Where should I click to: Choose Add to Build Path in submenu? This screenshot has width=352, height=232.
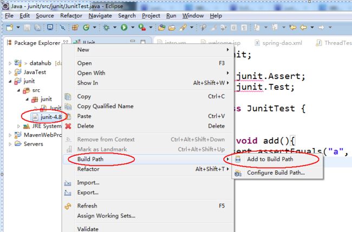pos(278,160)
